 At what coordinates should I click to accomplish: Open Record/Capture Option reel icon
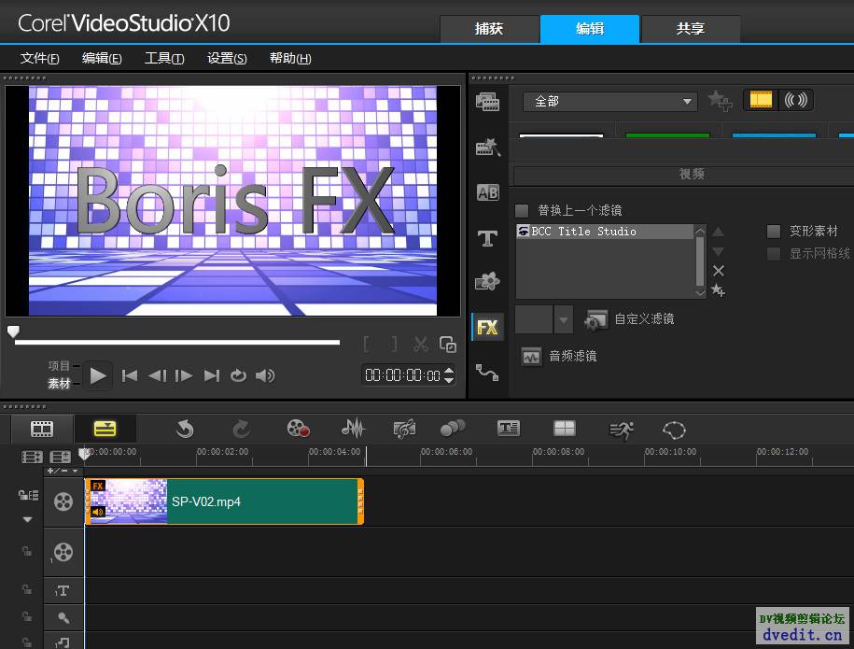click(x=298, y=429)
